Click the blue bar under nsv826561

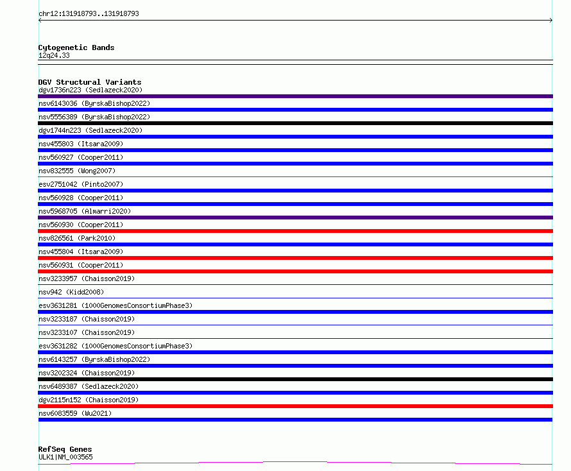click(x=295, y=244)
